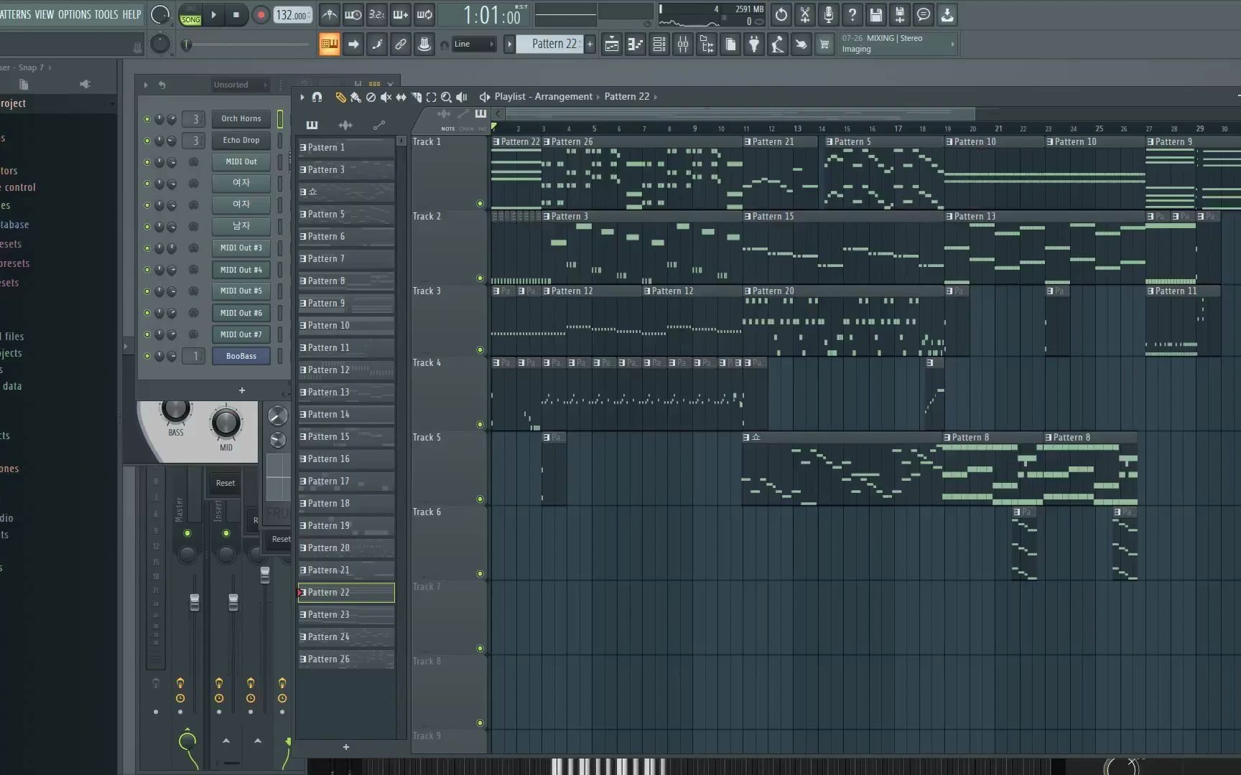Collapse the Playlist overview with the left chevron

(x=498, y=113)
